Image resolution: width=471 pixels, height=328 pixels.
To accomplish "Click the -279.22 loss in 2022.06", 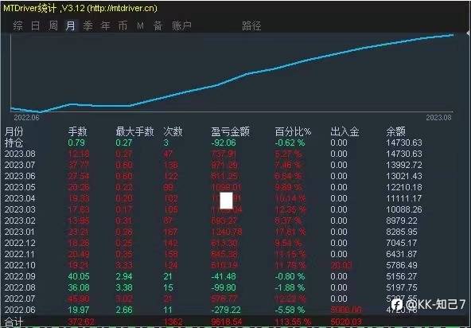I will 226,310.
